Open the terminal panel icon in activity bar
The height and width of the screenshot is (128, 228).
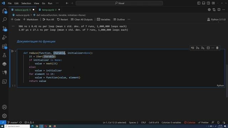click(4, 81)
